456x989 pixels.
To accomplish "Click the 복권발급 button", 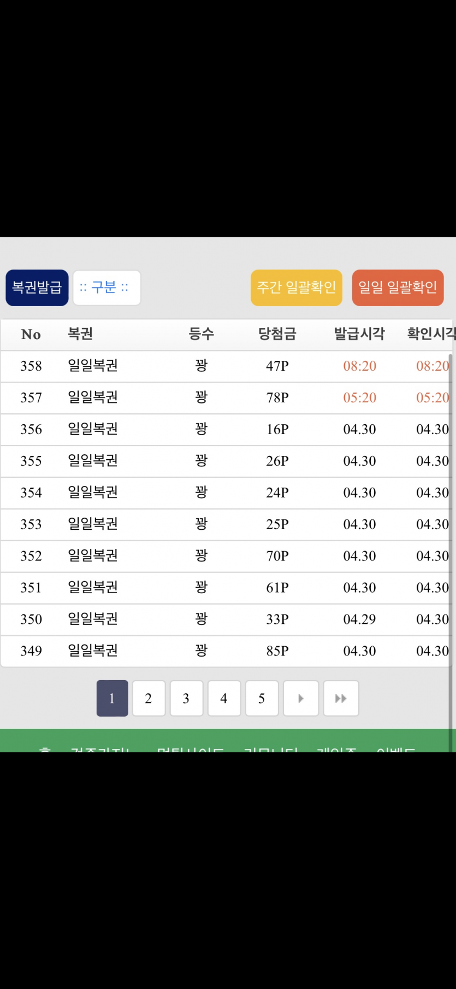I will [x=37, y=288].
